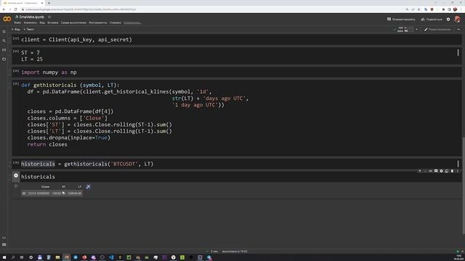Open the code snippets panel

coord(4,238)
